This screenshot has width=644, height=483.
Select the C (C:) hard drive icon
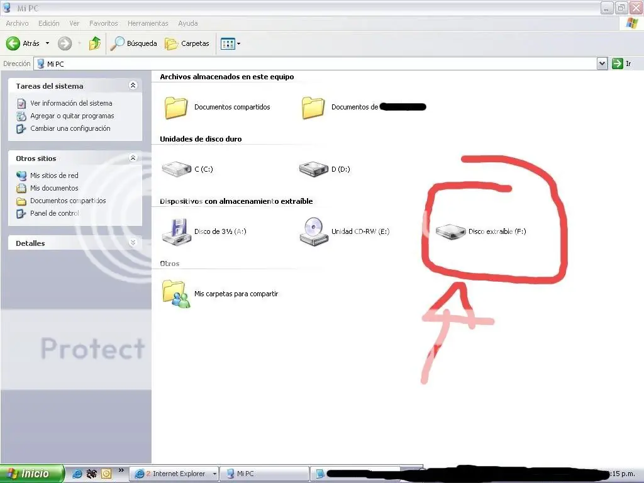tap(177, 169)
